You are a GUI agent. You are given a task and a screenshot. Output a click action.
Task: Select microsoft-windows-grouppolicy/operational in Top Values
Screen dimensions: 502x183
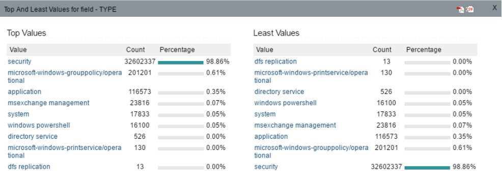(65, 76)
